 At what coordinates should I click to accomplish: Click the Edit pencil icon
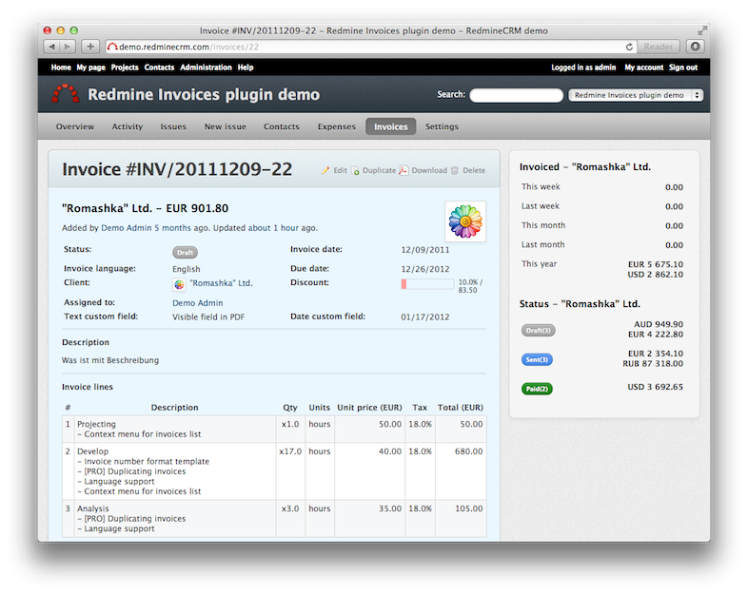click(x=325, y=171)
